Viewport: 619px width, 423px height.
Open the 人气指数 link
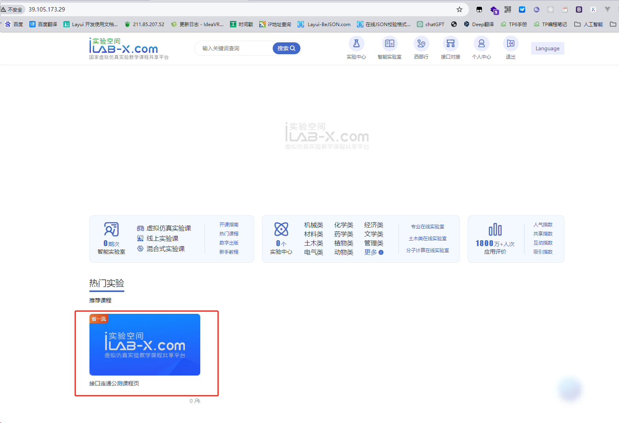(x=543, y=224)
